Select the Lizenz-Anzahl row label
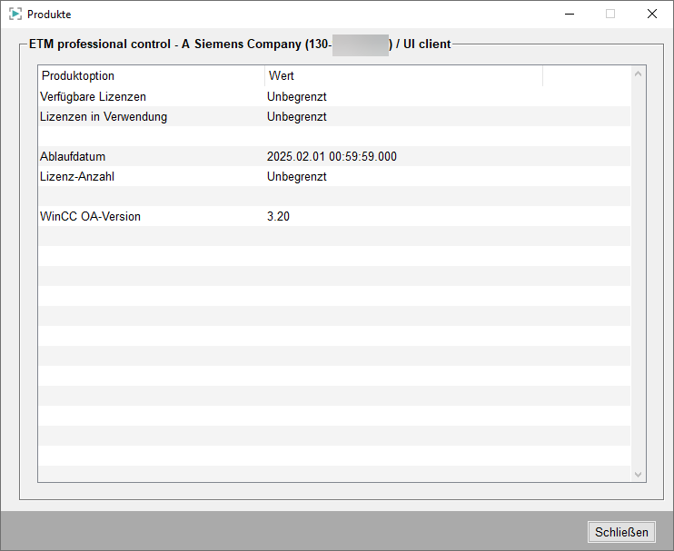 (x=77, y=176)
